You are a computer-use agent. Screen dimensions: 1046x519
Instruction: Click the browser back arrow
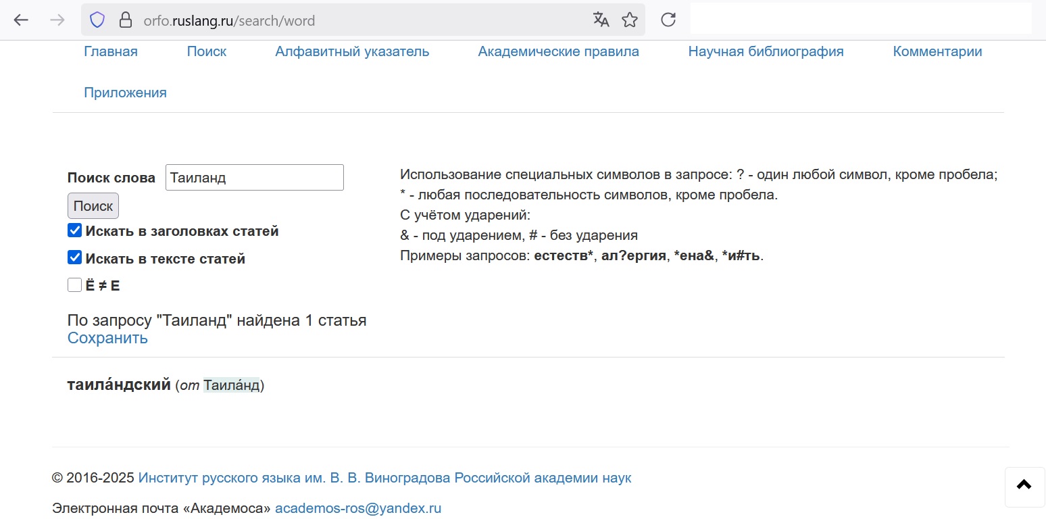(x=21, y=20)
